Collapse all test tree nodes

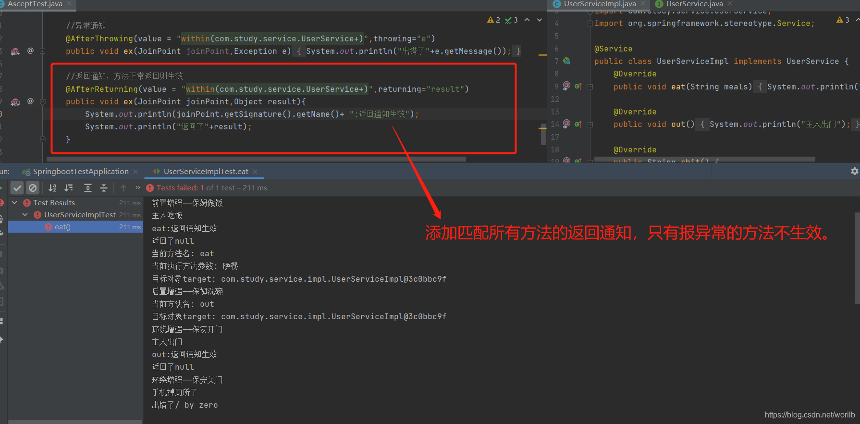tap(104, 188)
